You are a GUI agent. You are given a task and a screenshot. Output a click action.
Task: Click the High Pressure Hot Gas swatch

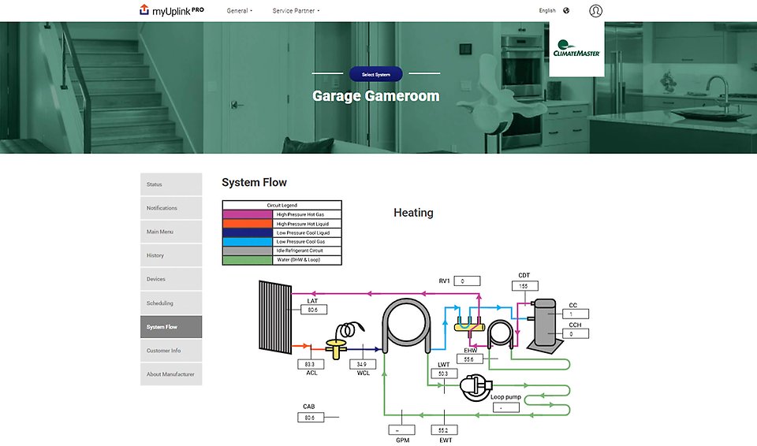pos(248,214)
